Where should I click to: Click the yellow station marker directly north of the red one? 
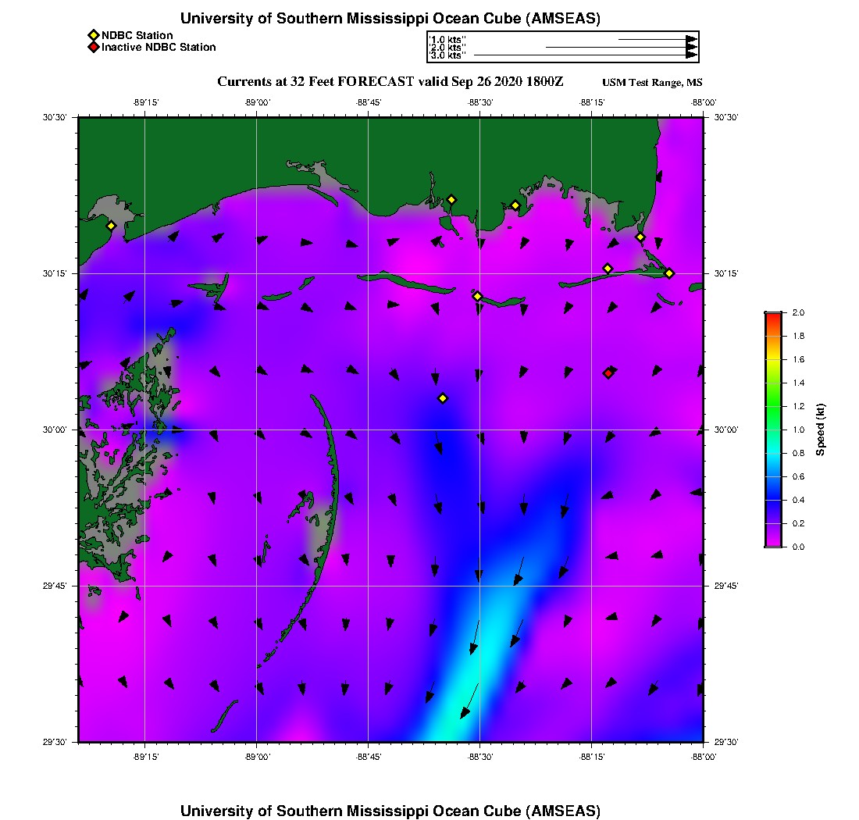point(608,269)
